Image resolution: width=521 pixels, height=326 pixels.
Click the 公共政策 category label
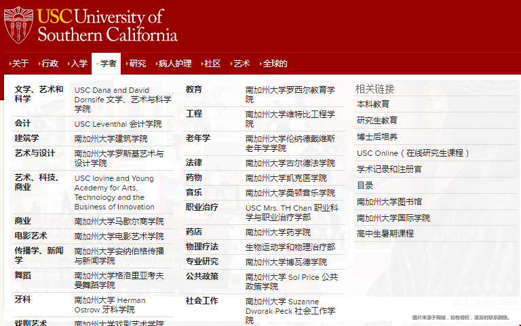[x=201, y=277]
